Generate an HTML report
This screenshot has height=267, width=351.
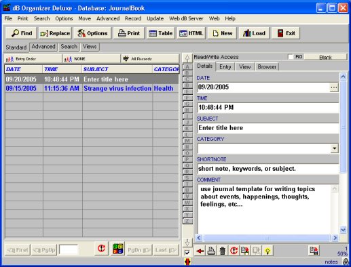click(191, 33)
